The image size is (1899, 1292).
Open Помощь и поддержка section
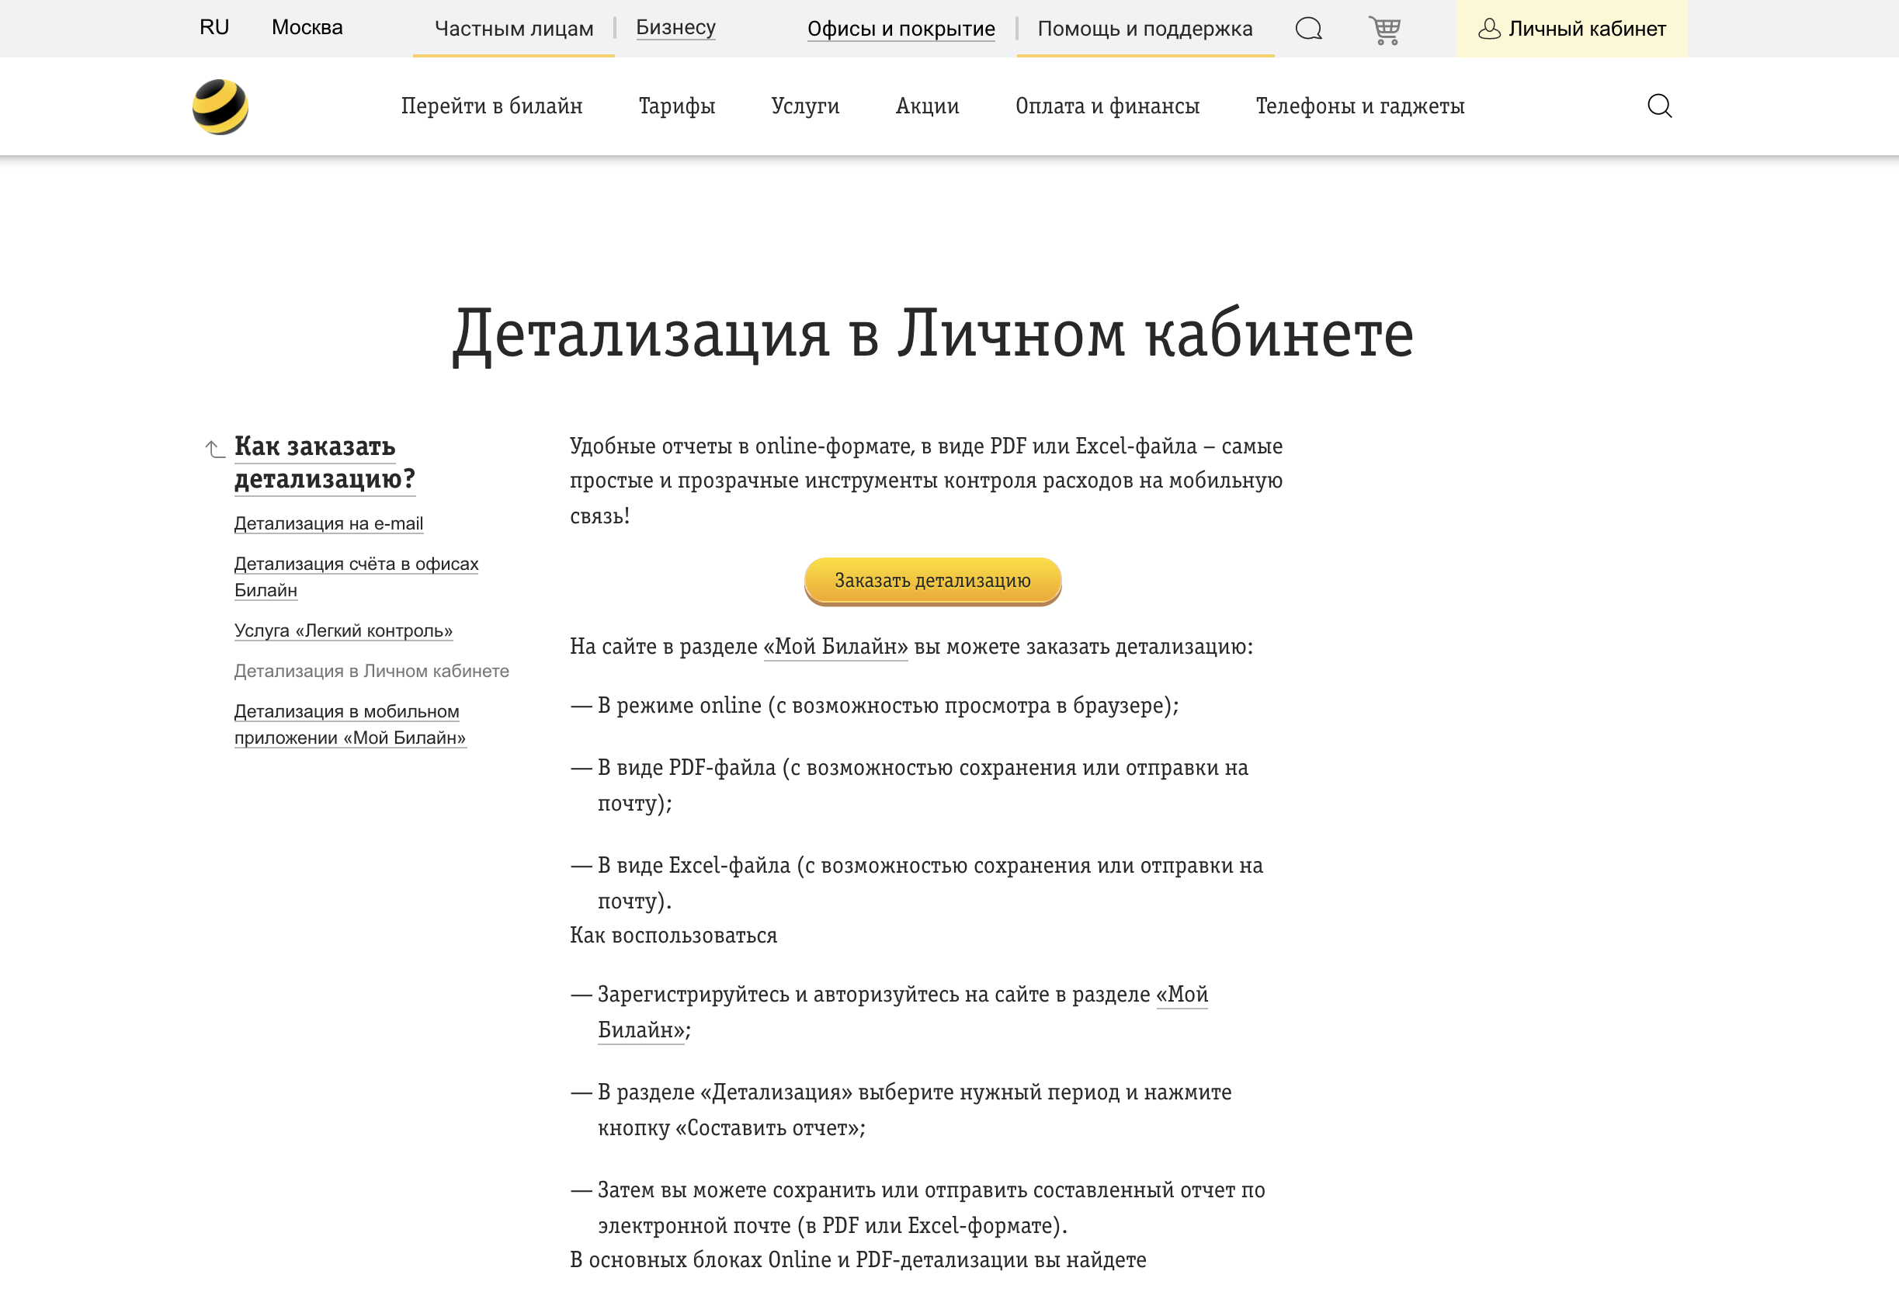click(1144, 28)
